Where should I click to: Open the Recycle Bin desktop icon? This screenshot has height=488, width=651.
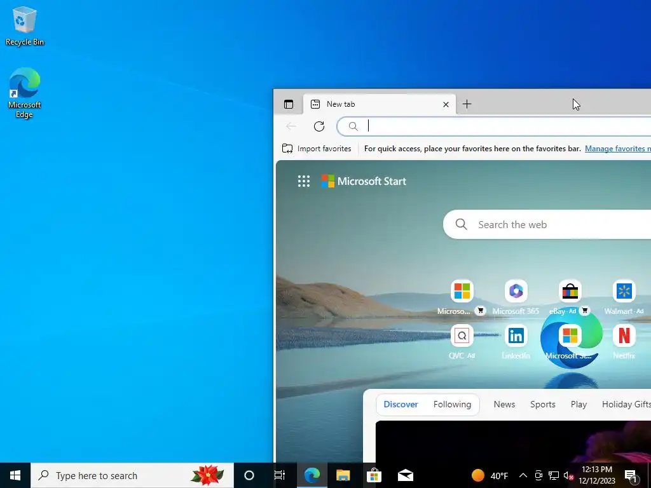click(x=25, y=26)
